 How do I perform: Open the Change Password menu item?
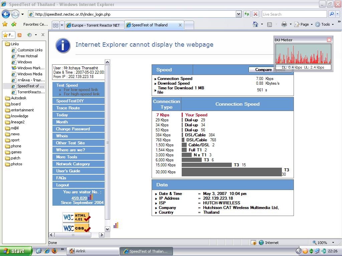[x=78, y=129]
